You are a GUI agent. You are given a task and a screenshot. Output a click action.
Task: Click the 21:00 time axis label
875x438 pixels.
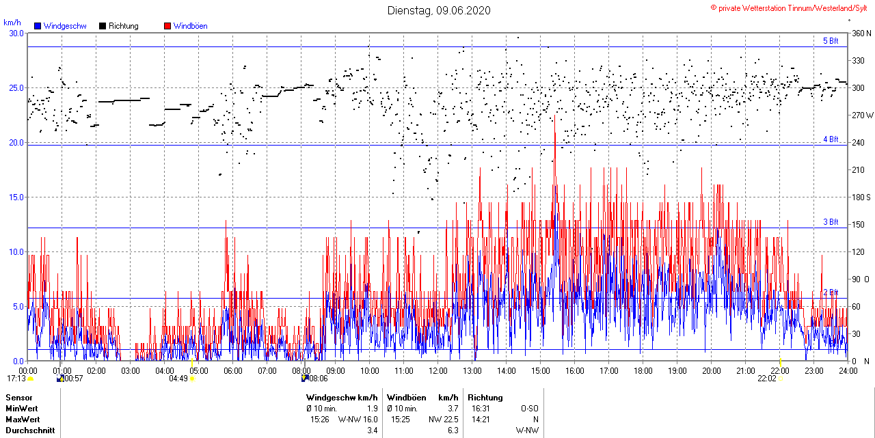click(x=746, y=370)
